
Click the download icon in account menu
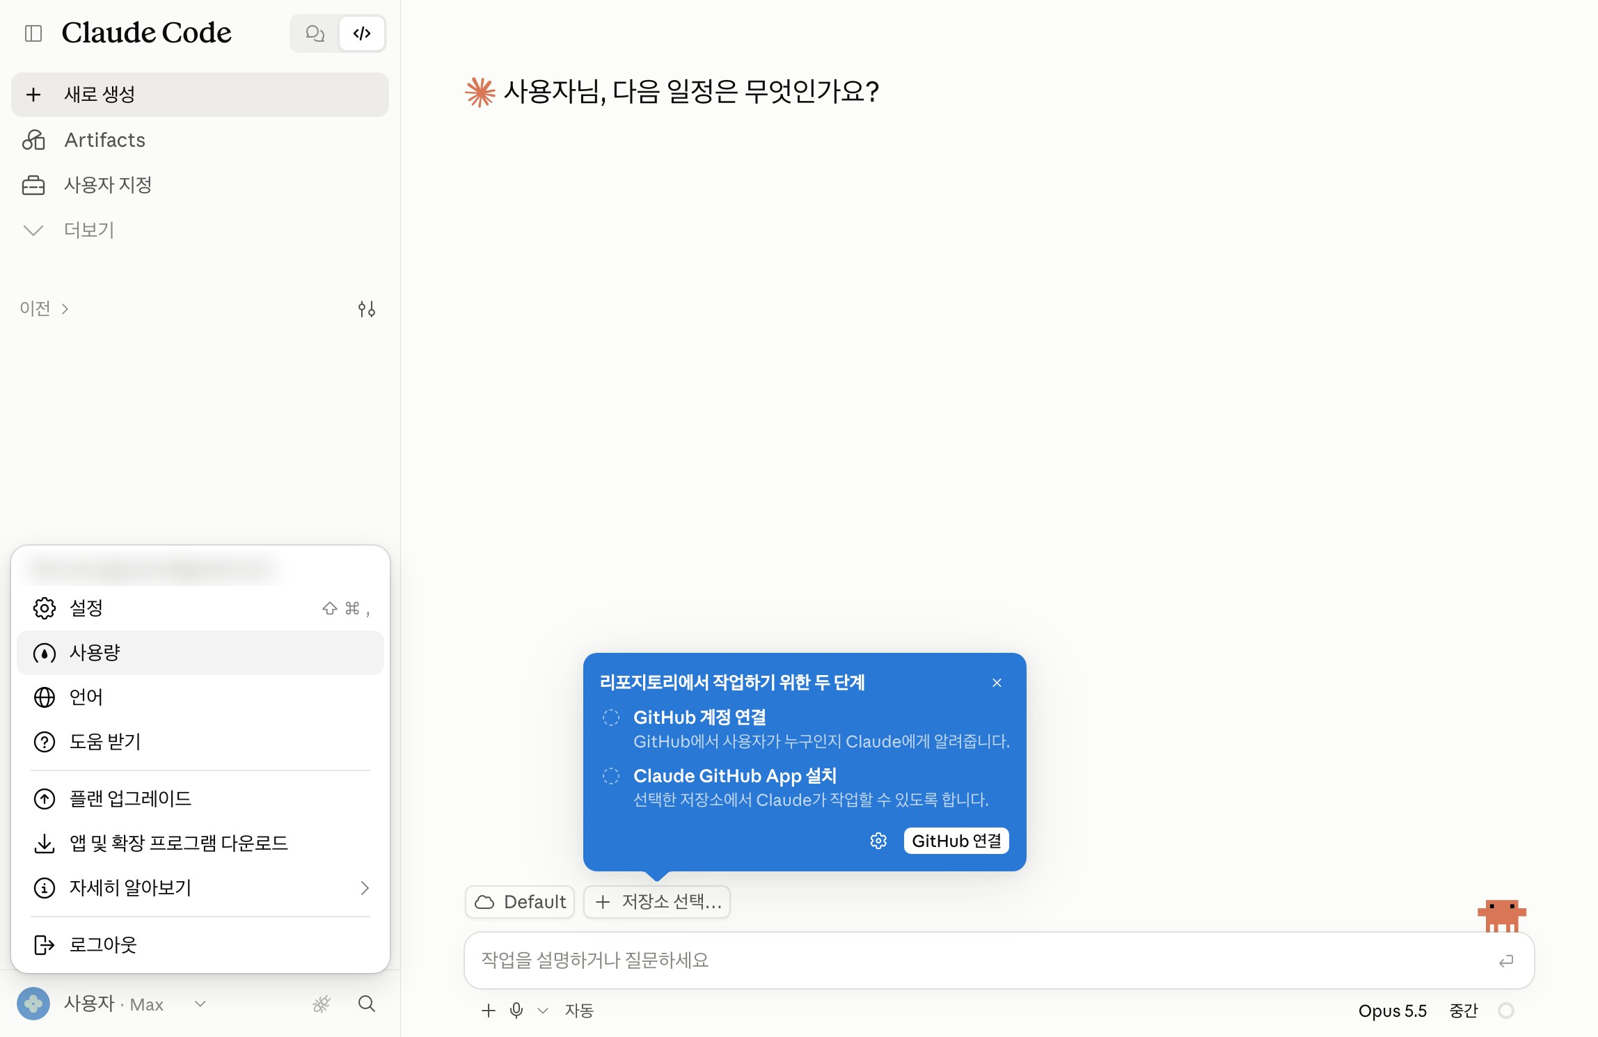coord(45,844)
